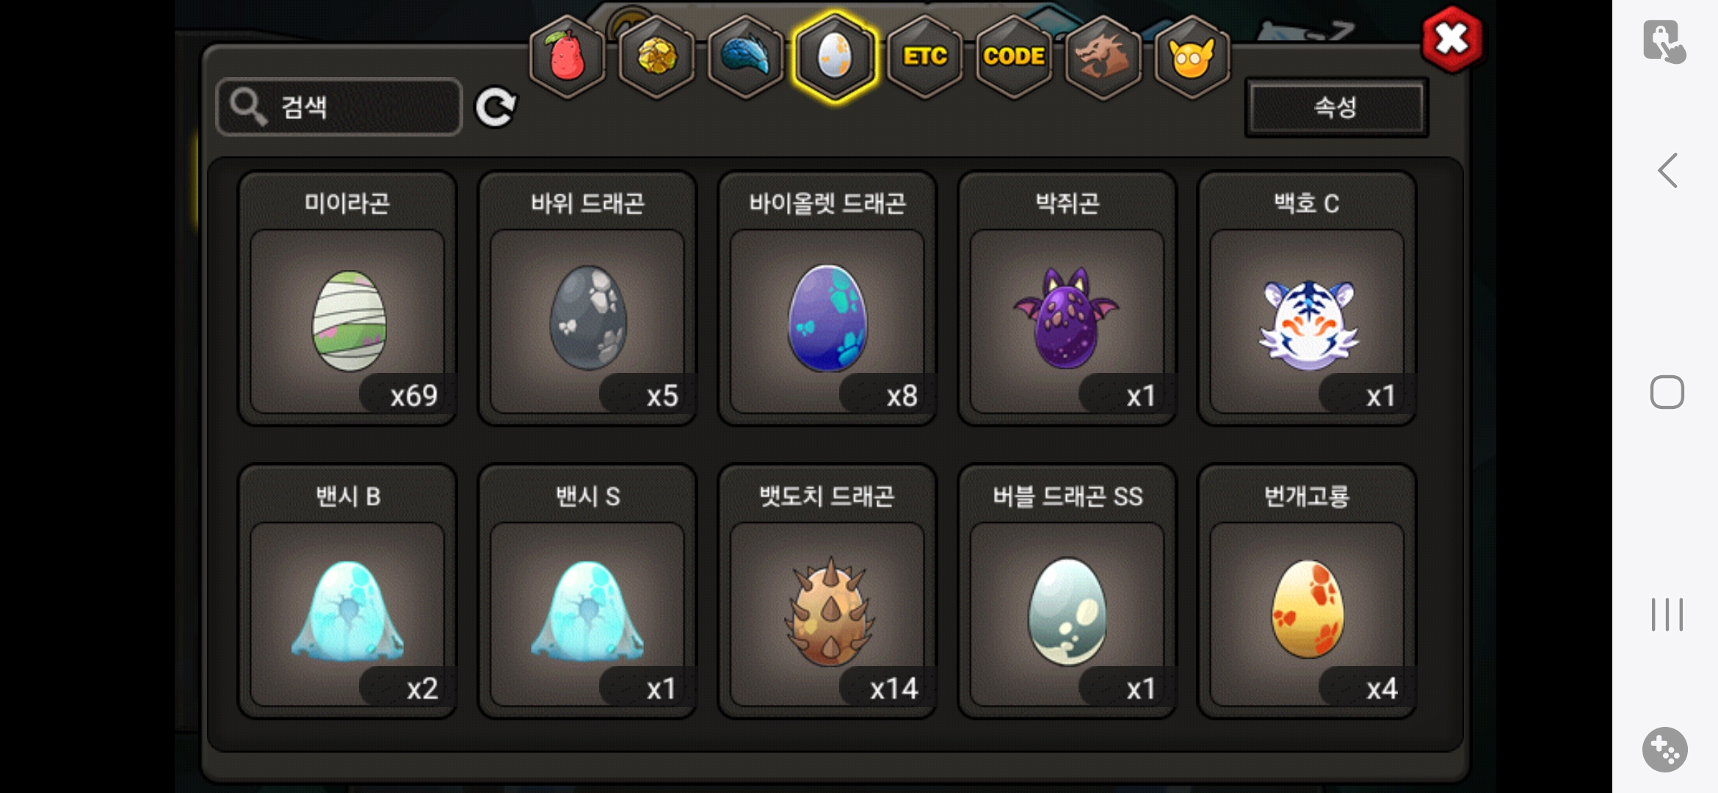Pick the 뱃도치 드래곤 spiky egg

[827, 591]
